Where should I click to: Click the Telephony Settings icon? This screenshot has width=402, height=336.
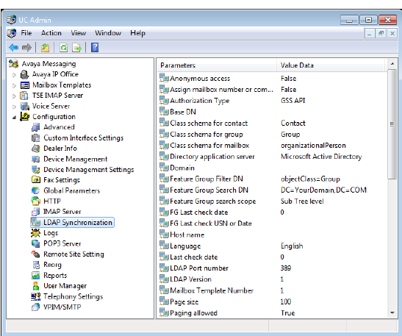tap(35, 296)
